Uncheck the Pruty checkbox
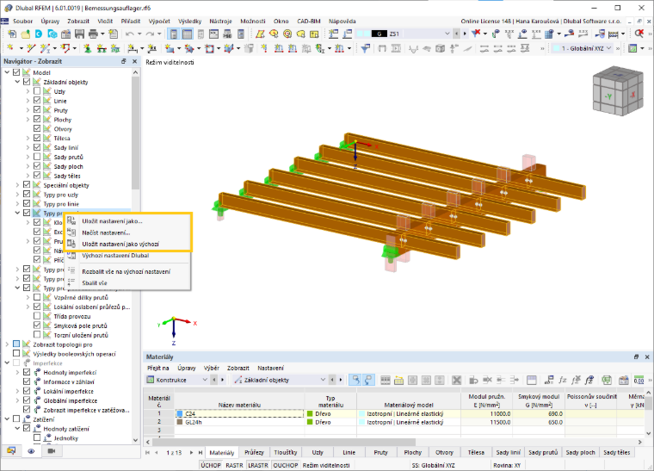This screenshot has height=471, width=654. point(37,109)
